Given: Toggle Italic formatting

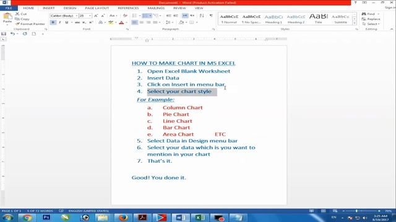Looking at the screenshot, I should click(60, 22).
